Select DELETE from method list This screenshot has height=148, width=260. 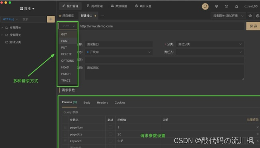point(68,54)
